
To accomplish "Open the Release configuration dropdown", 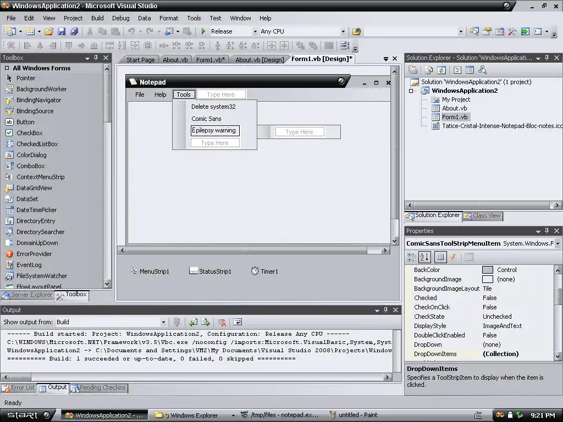I will click(255, 31).
